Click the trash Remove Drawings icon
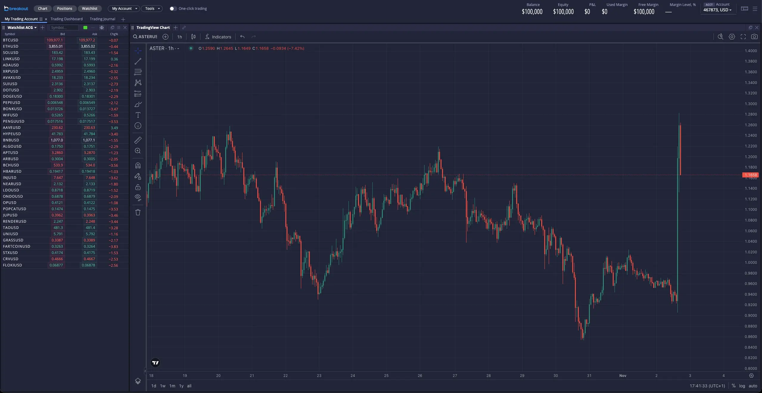 point(138,212)
